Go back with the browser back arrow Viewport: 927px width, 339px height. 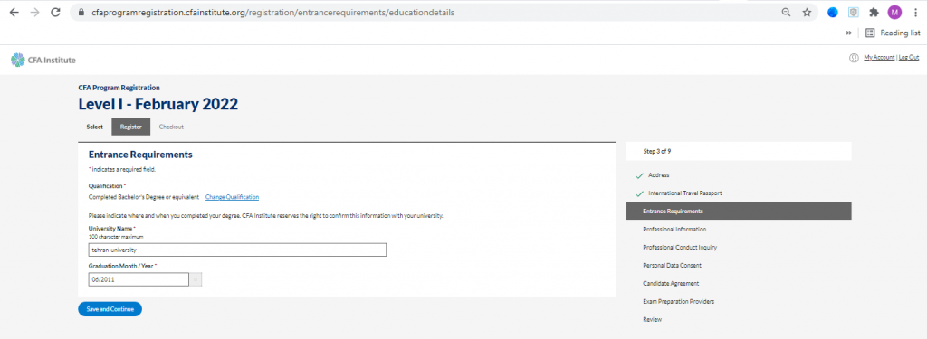(14, 13)
